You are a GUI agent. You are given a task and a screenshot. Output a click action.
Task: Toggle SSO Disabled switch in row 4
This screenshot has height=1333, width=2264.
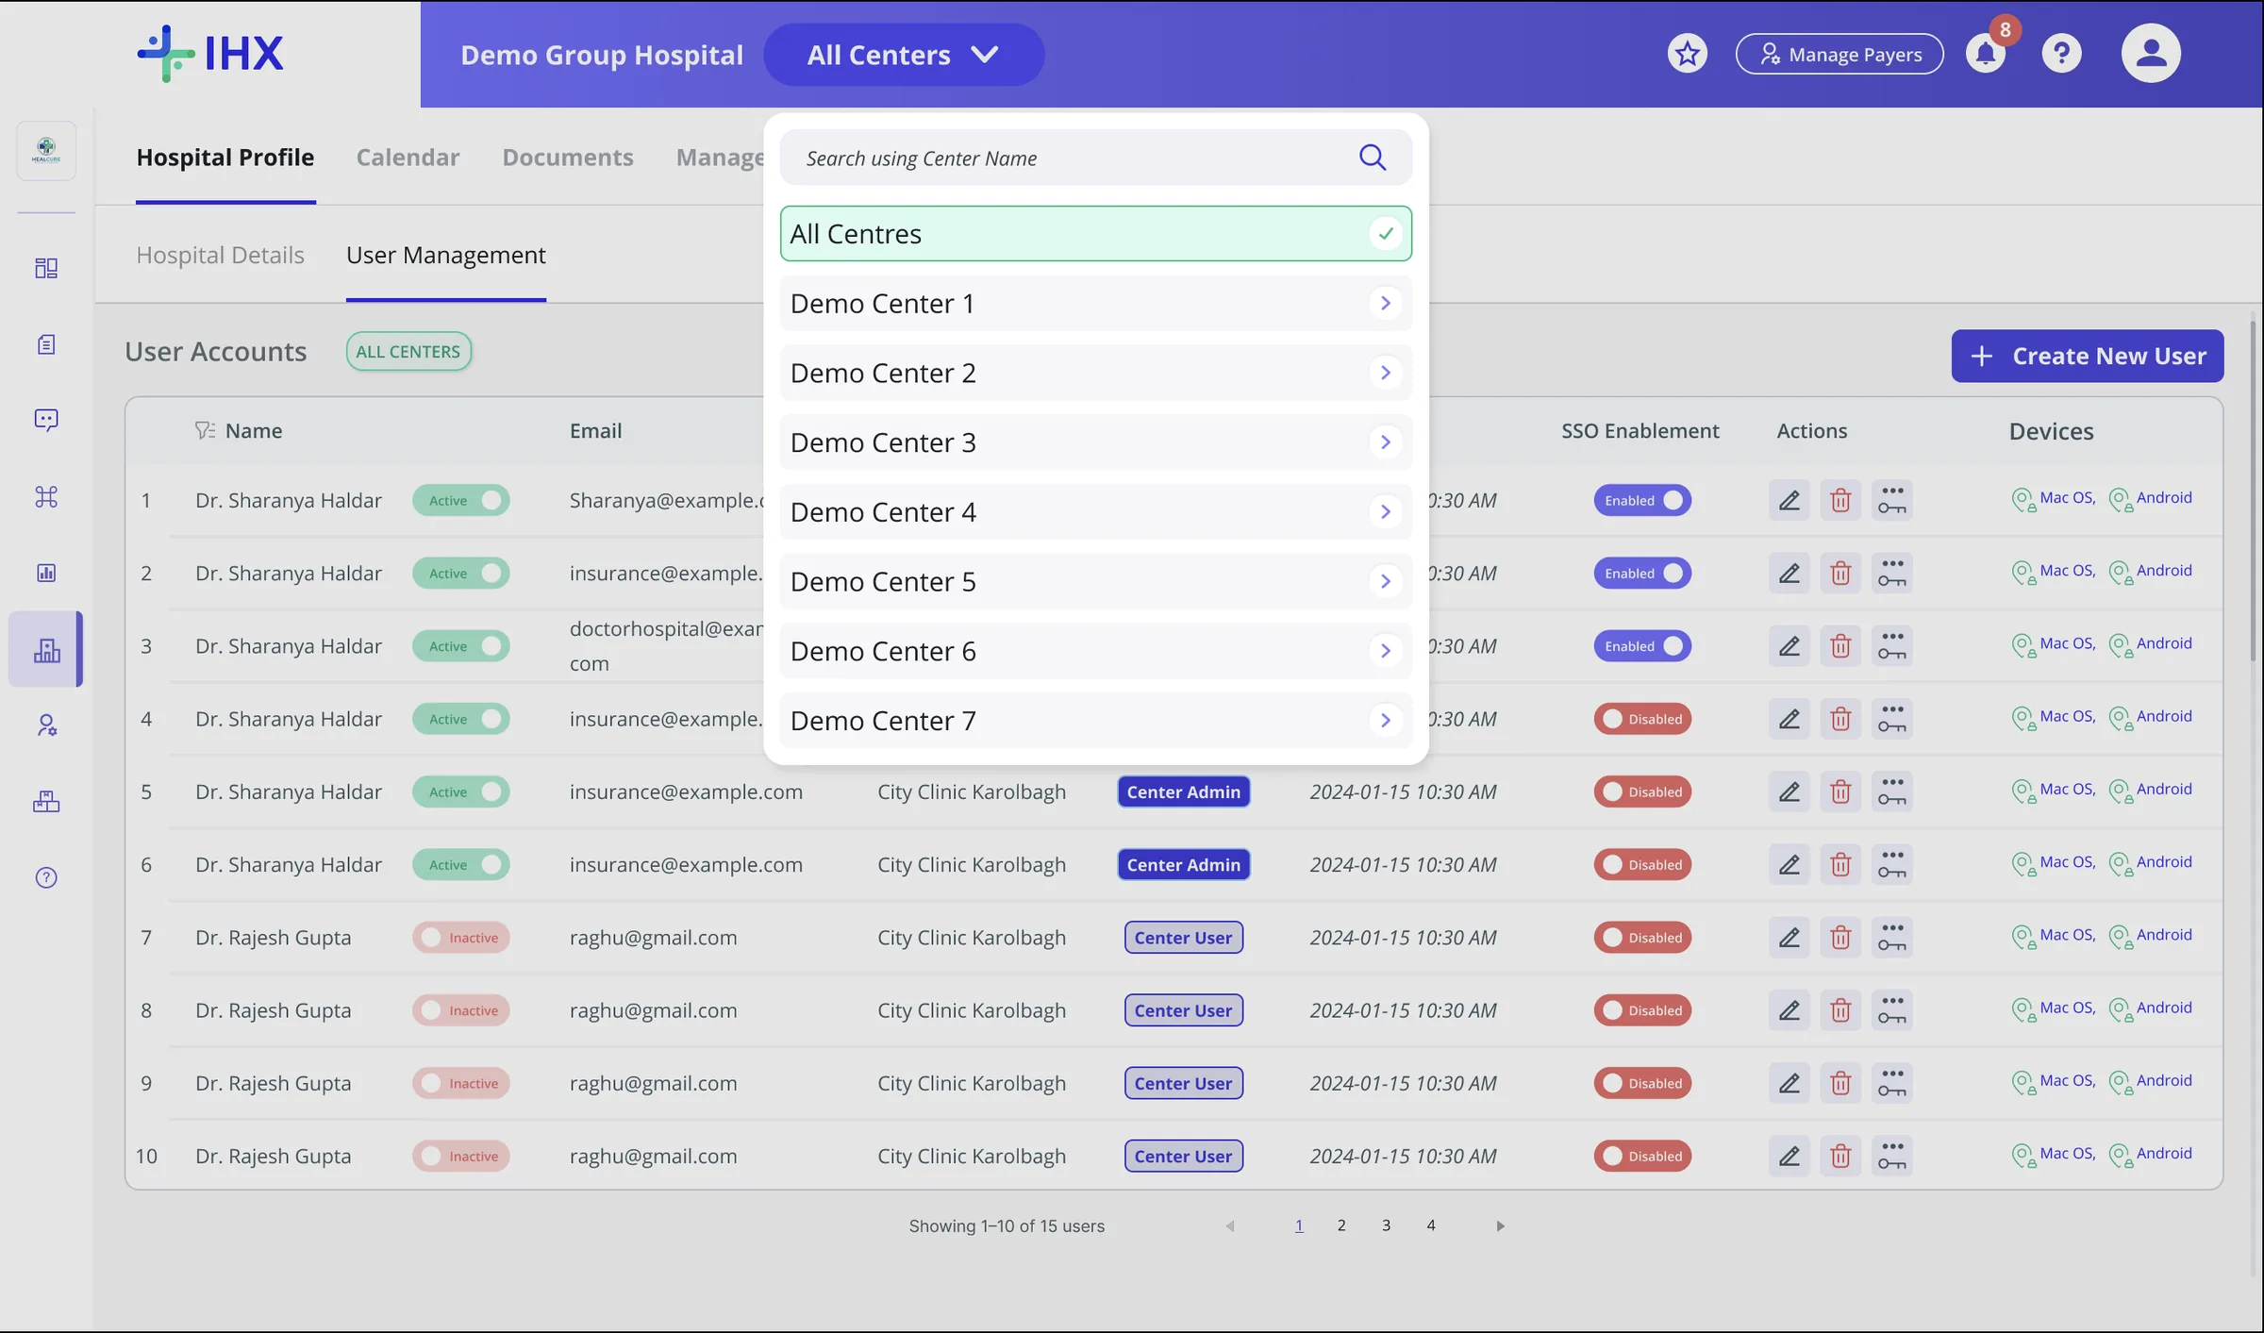tap(1642, 719)
